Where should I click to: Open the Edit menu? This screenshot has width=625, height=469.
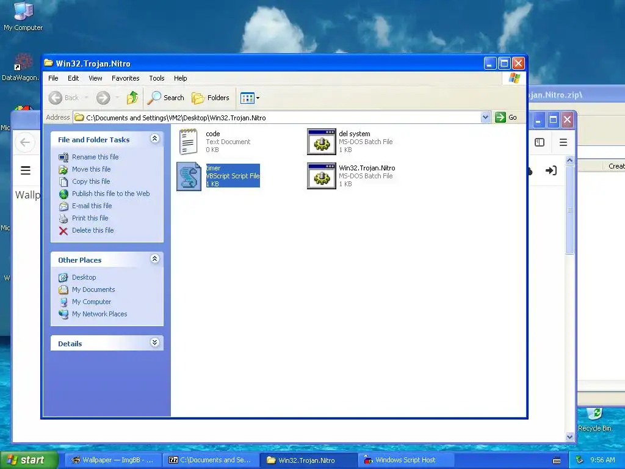[73, 78]
